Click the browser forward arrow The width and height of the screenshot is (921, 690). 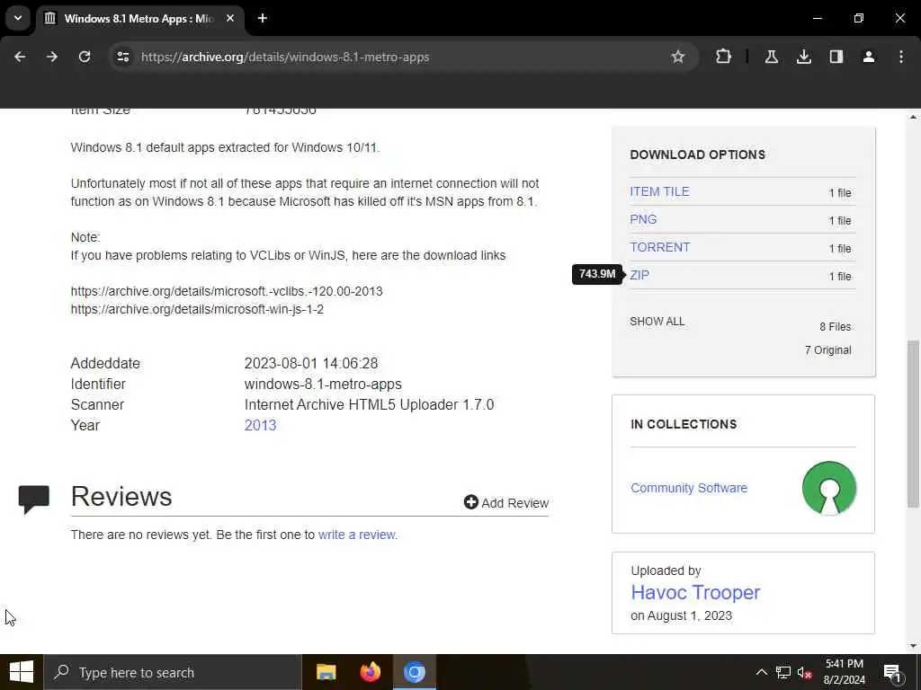(51, 57)
